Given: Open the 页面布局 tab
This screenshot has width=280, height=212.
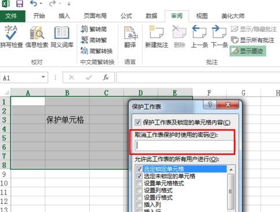Looking at the screenshot, I should click(95, 16).
